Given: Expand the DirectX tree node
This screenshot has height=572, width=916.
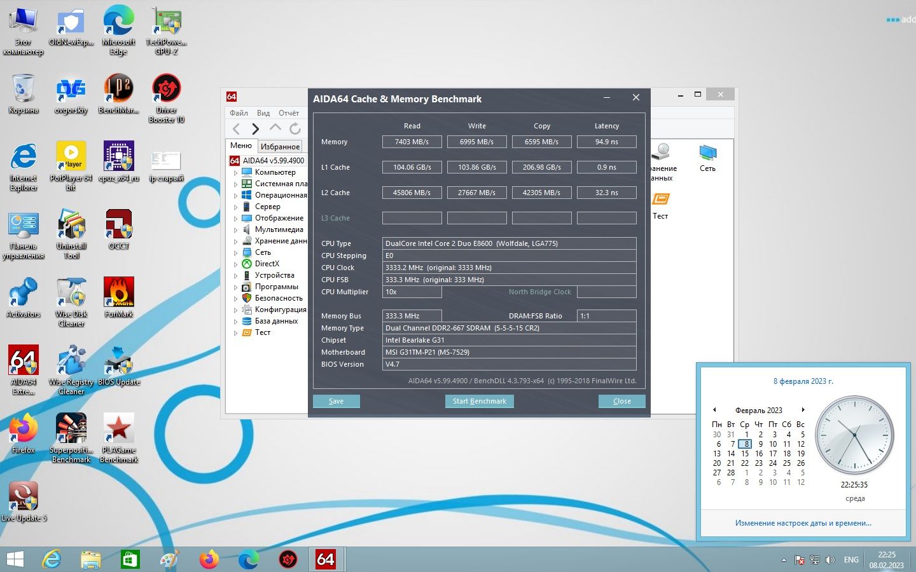Looking at the screenshot, I should (x=235, y=264).
